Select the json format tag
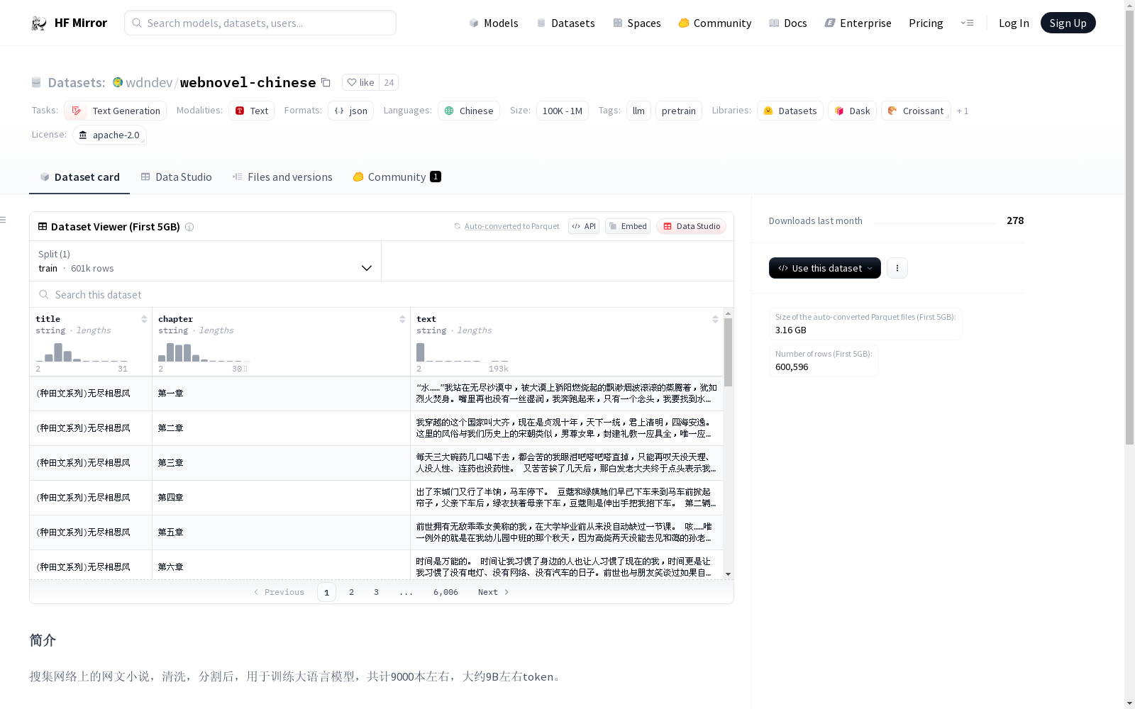1135x709 pixels. click(x=350, y=111)
